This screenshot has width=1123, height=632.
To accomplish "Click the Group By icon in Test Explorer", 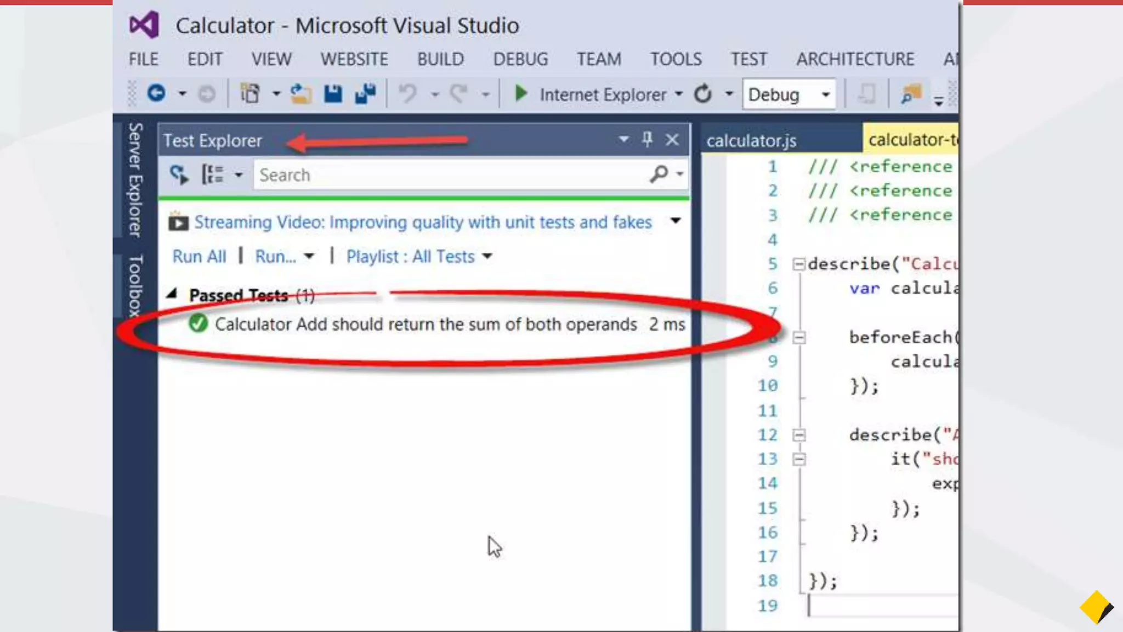I will point(213,174).
